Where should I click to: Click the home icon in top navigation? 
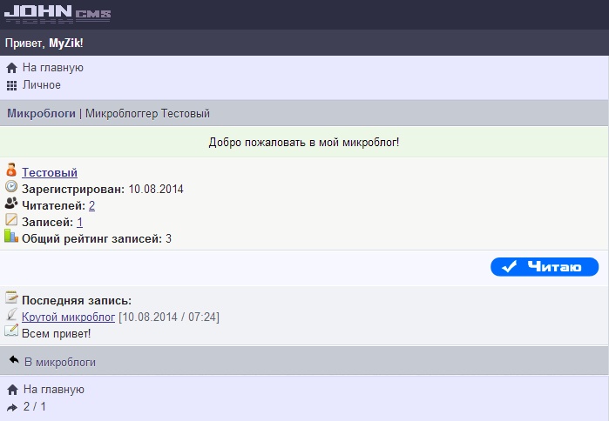click(11, 68)
